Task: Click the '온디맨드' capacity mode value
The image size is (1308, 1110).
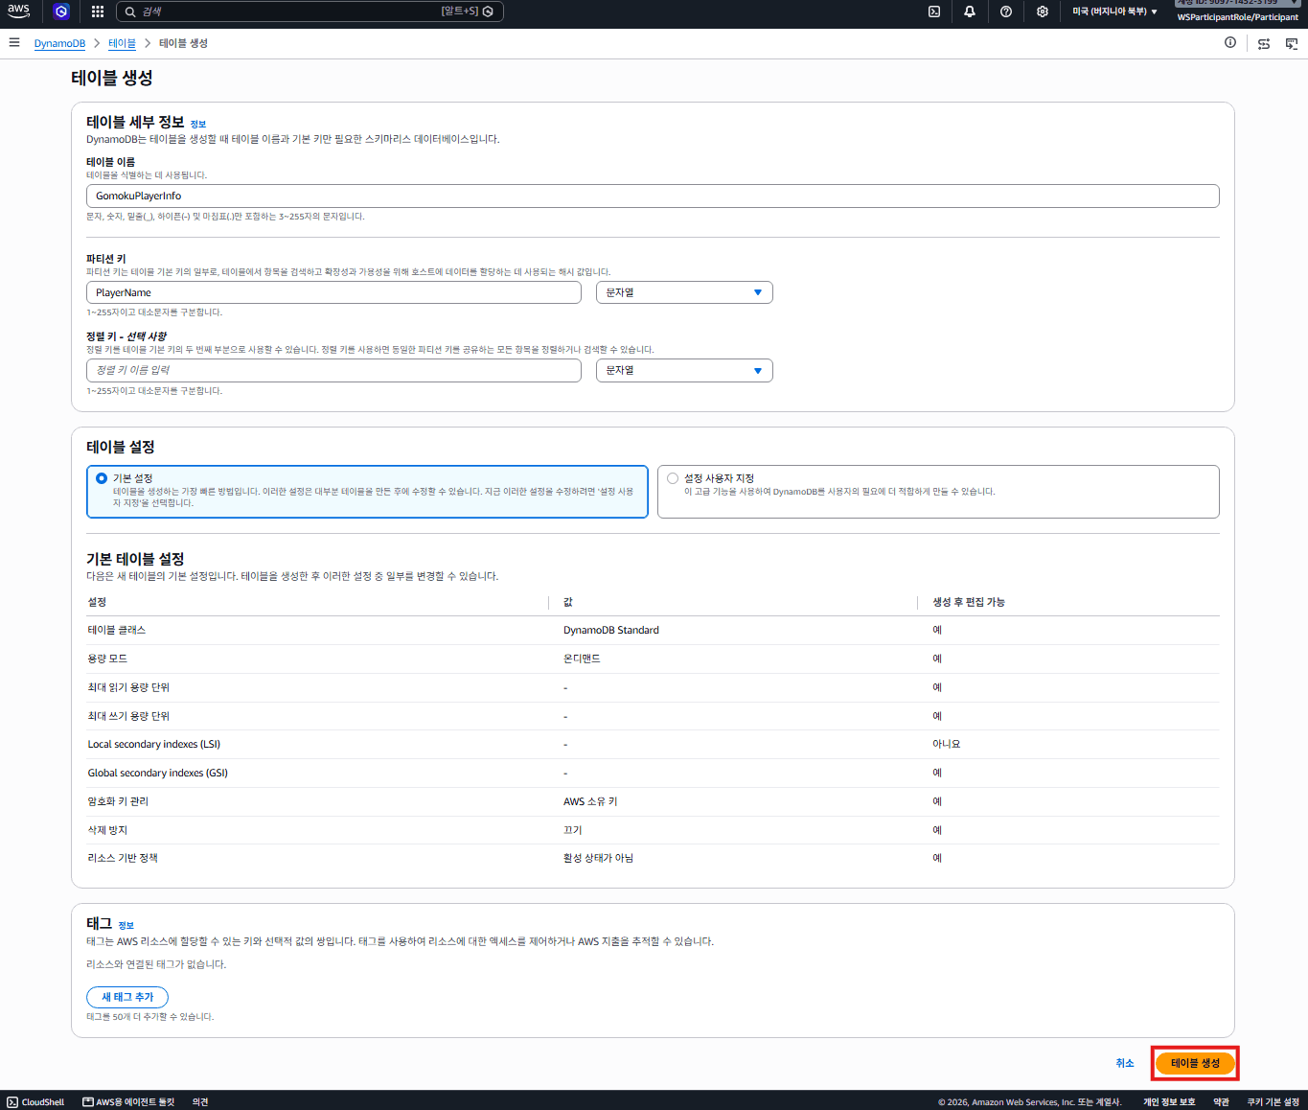Action: coord(582,659)
